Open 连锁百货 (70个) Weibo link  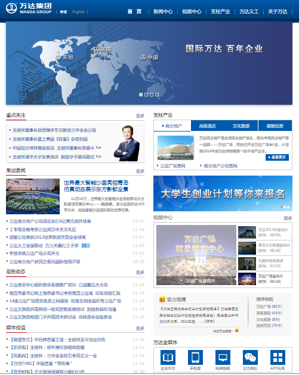(269, 326)
